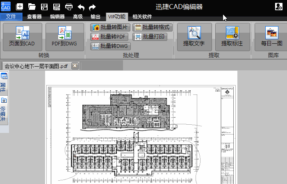Click the 提取文字 extract text button

click(x=194, y=37)
